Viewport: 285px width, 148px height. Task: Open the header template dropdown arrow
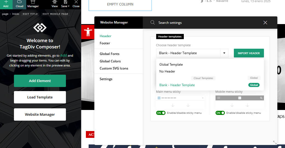click(224, 53)
